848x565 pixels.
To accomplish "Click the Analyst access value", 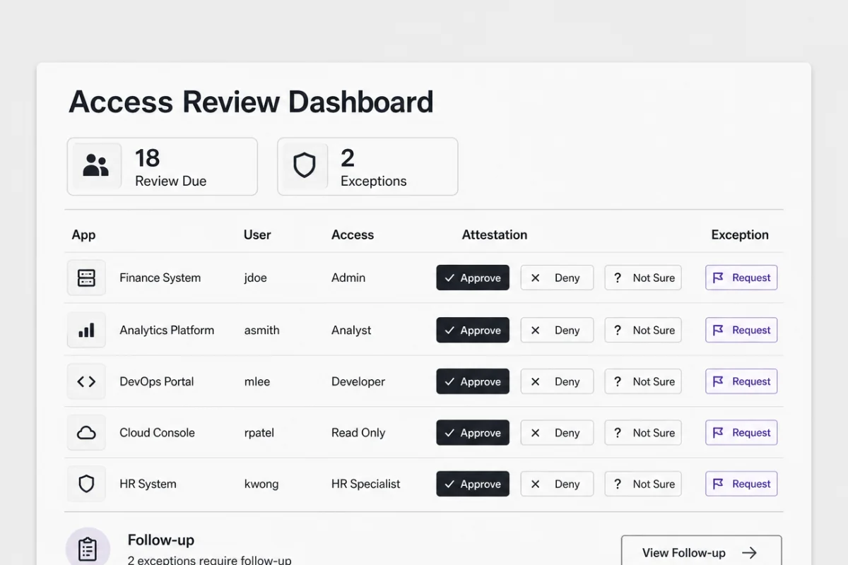I will pos(351,330).
